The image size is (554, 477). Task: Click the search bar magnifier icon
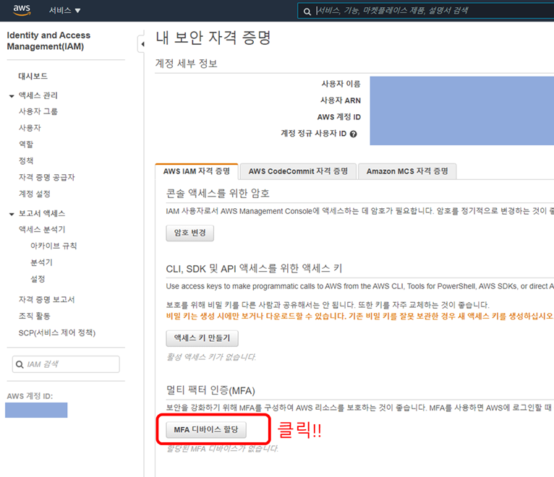[x=307, y=12]
